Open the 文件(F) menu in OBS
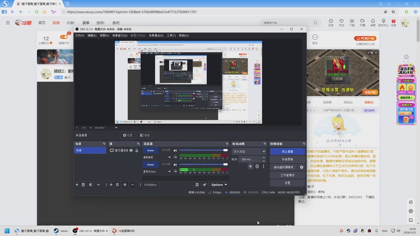Viewport: 420px width, 236px height. click(x=79, y=36)
